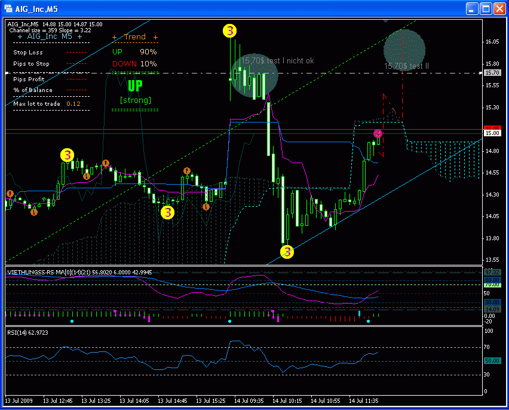Click the "15,70$ test I nicht ok" annotation
The width and height of the screenshot is (509, 410).
(278, 61)
